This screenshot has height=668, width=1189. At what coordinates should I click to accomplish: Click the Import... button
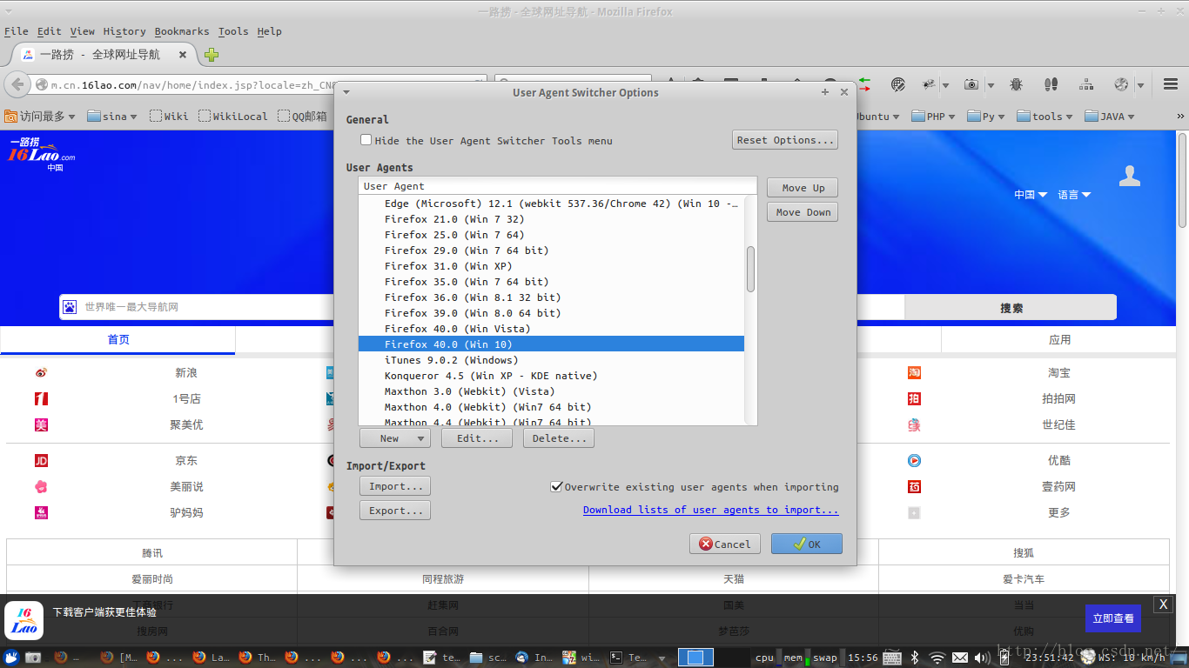(x=395, y=486)
